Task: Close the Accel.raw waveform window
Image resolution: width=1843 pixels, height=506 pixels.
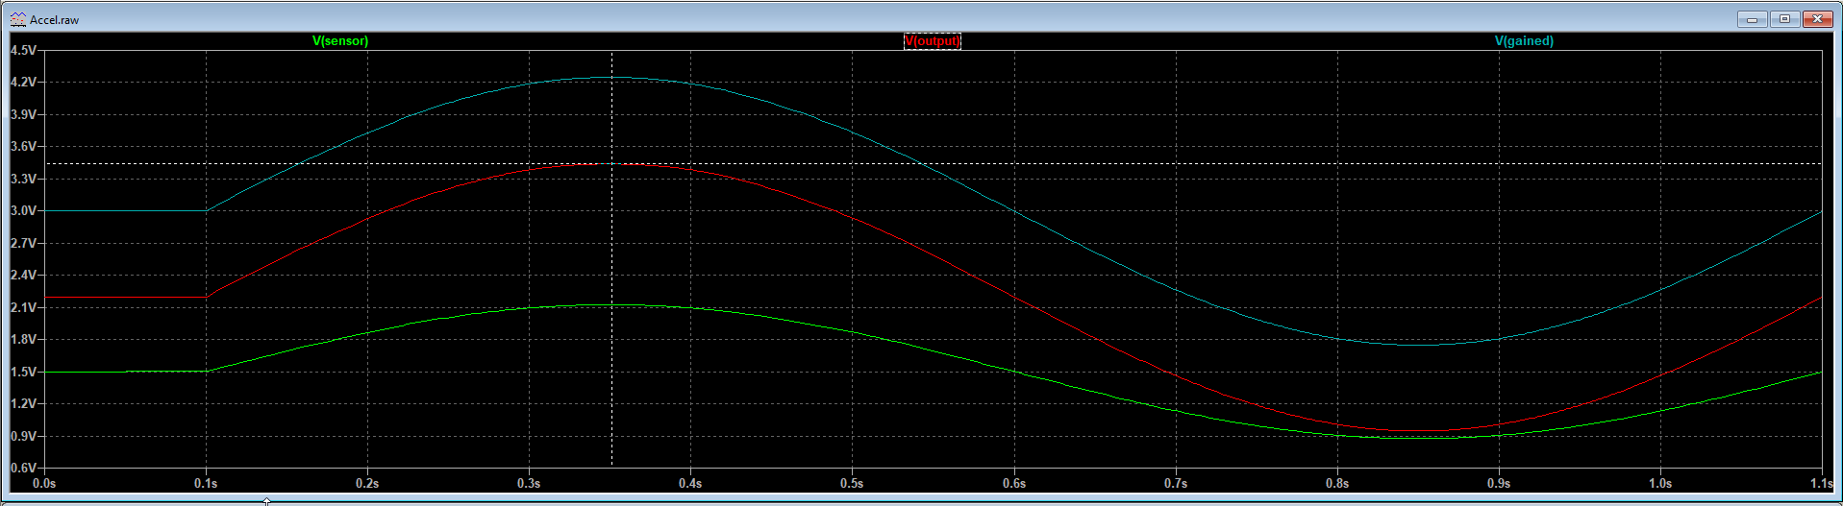Action: pos(1817,19)
